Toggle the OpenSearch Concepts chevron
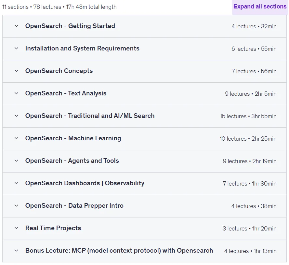The width and height of the screenshot is (289, 265). (16, 71)
